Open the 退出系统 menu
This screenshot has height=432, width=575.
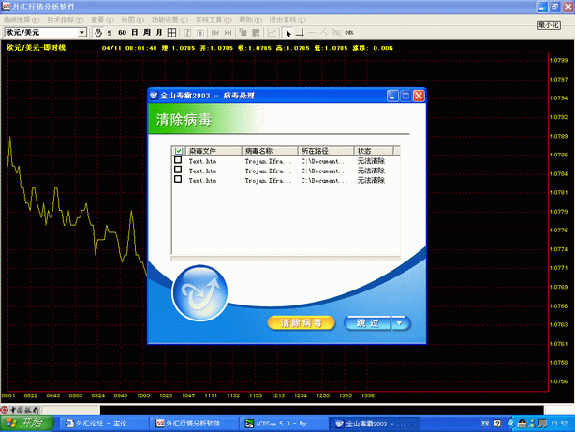tap(287, 20)
